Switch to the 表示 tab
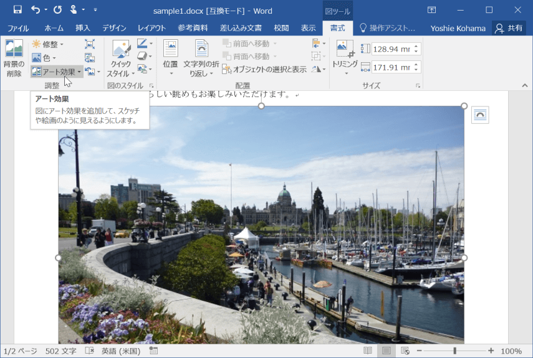This screenshot has height=358, width=533. click(x=308, y=28)
